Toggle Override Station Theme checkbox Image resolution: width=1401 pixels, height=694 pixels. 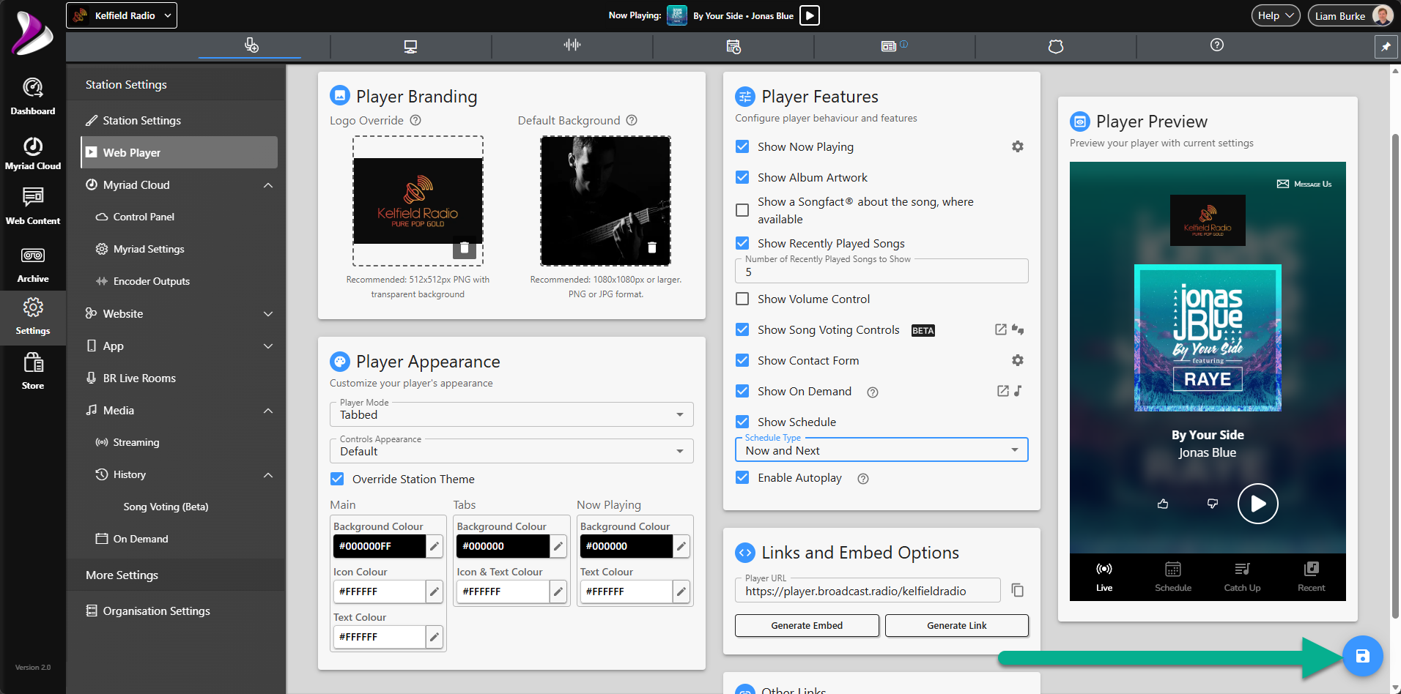click(x=337, y=479)
